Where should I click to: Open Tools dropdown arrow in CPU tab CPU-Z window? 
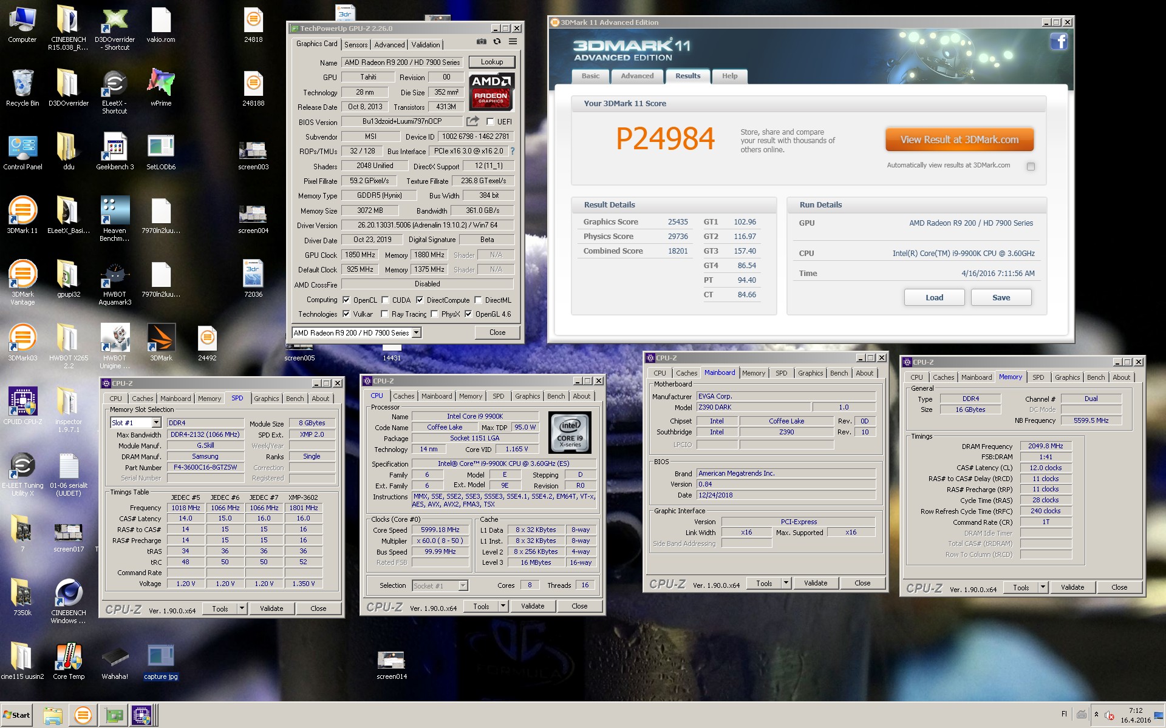503,606
